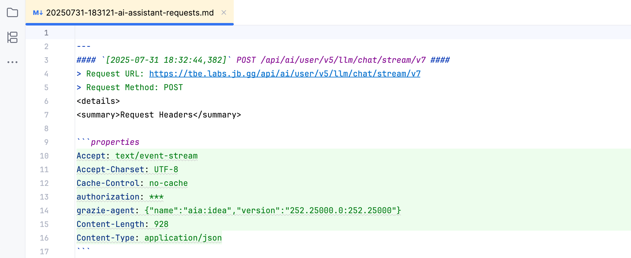Close the ai-assistant-requests.md tab

(x=224, y=12)
